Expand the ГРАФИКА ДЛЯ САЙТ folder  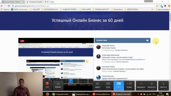click(101, 10)
